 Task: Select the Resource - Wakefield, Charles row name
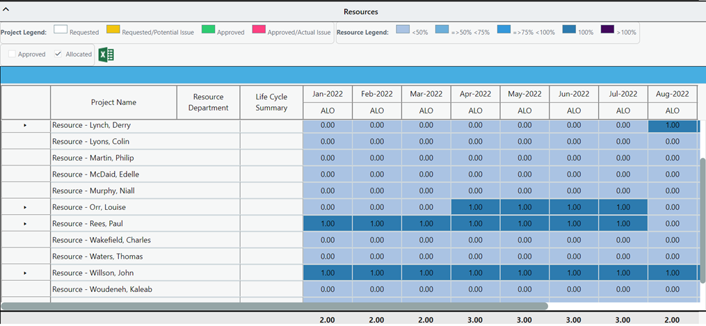[x=102, y=240]
